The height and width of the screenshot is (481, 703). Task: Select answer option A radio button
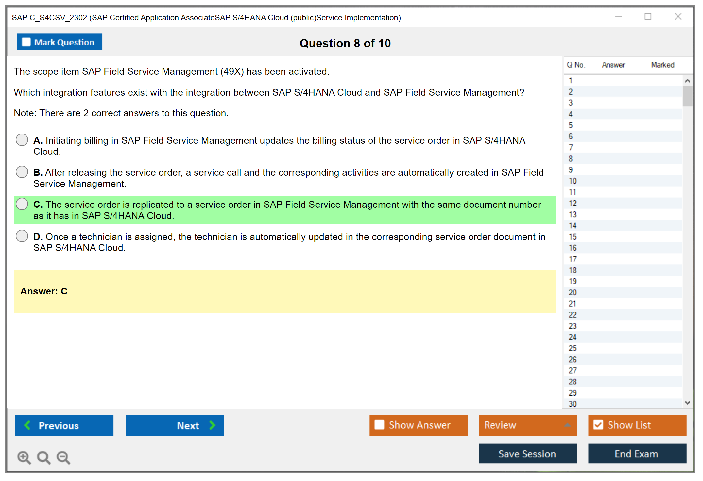[x=22, y=140]
